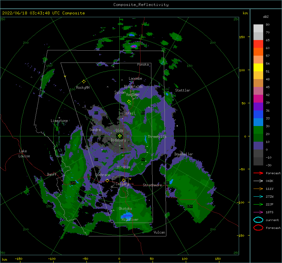Click the Sundre town label
This screenshot has width=282, height=263.
pos(95,130)
